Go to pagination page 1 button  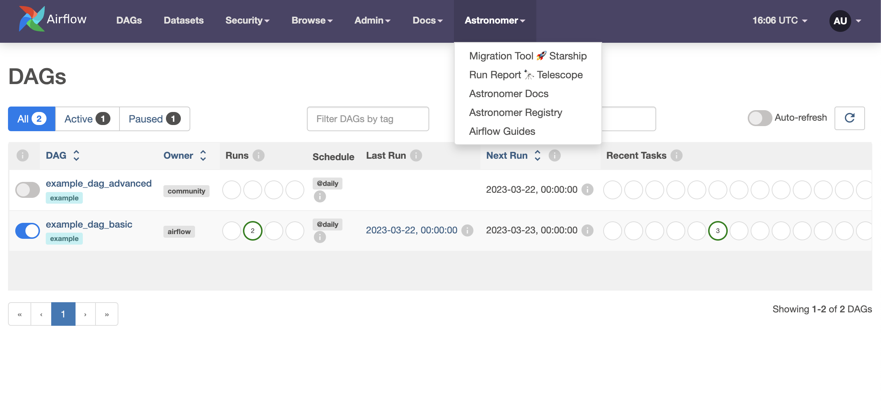(63, 314)
